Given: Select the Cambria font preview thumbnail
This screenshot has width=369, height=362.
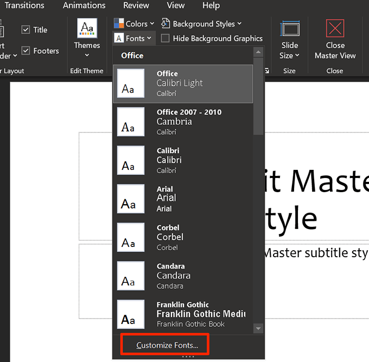Looking at the screenshot, I should click(x=131, y=122).
